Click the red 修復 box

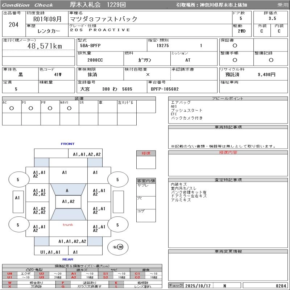pyautogui.click(x=146, y=153)
